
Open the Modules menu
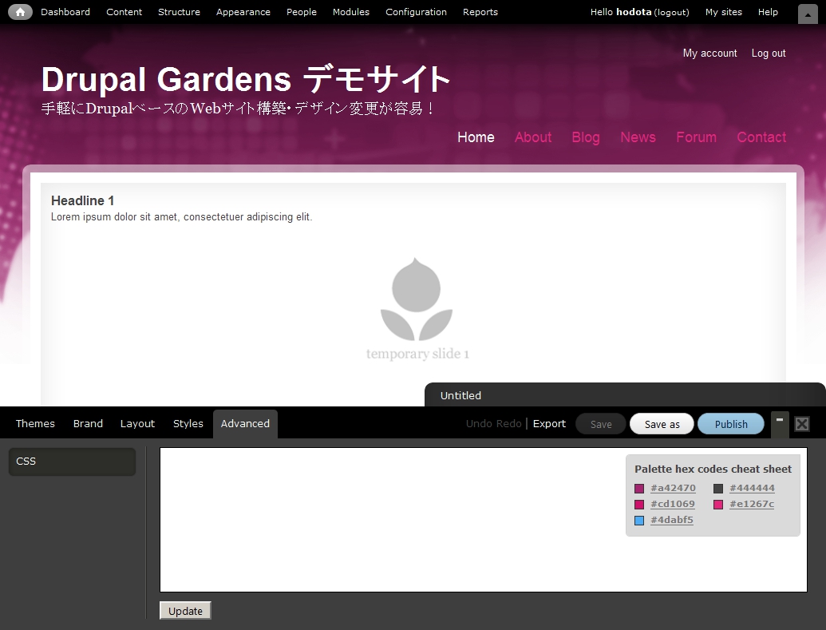tap(351, 12)
